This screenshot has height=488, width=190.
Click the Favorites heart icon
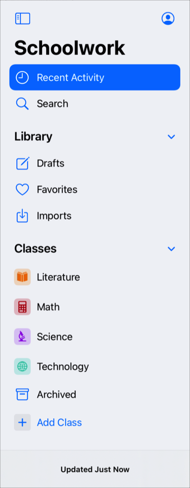(x=22, y=189)
